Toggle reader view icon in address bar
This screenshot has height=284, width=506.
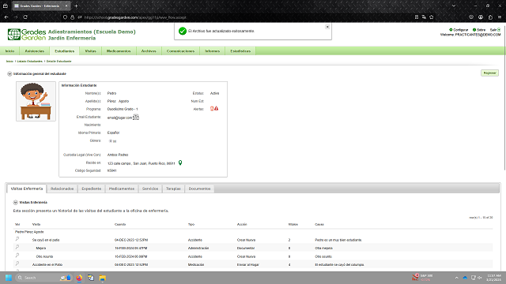point(417,17)
